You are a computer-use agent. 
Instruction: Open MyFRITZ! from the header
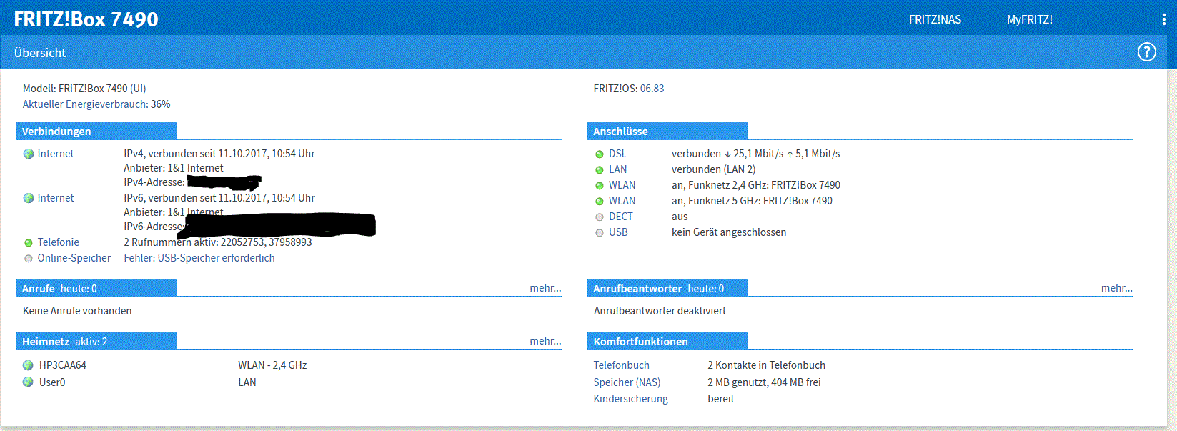(1030, 19)
